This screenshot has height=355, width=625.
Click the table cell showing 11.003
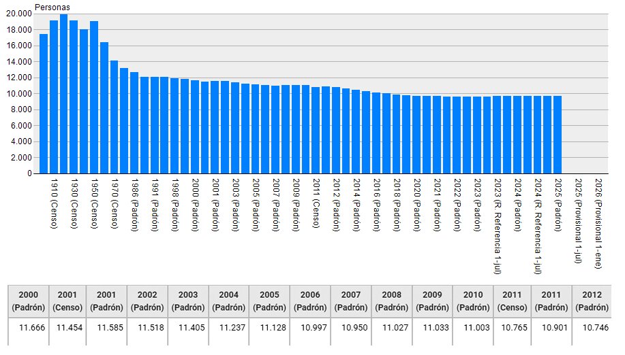[x=473, y=332]
